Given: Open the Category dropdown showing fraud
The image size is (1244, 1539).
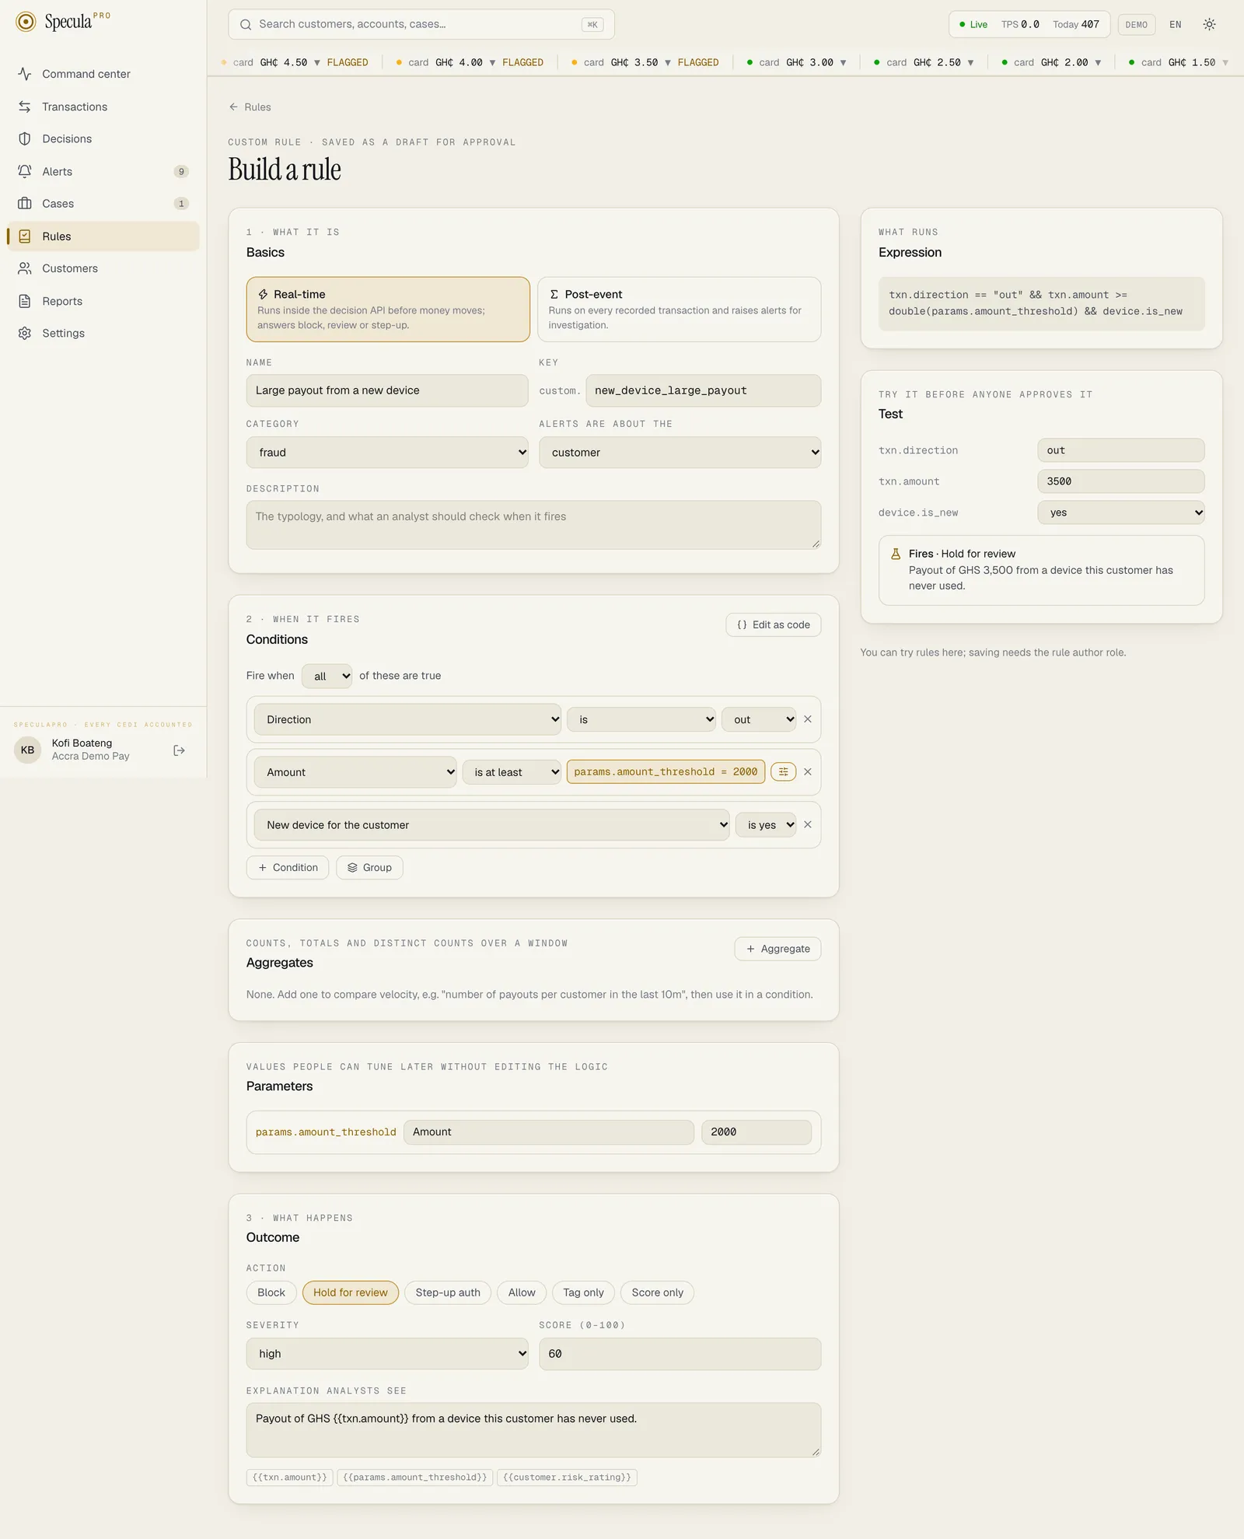Looking at the screenshot, I should coord(387,453).
